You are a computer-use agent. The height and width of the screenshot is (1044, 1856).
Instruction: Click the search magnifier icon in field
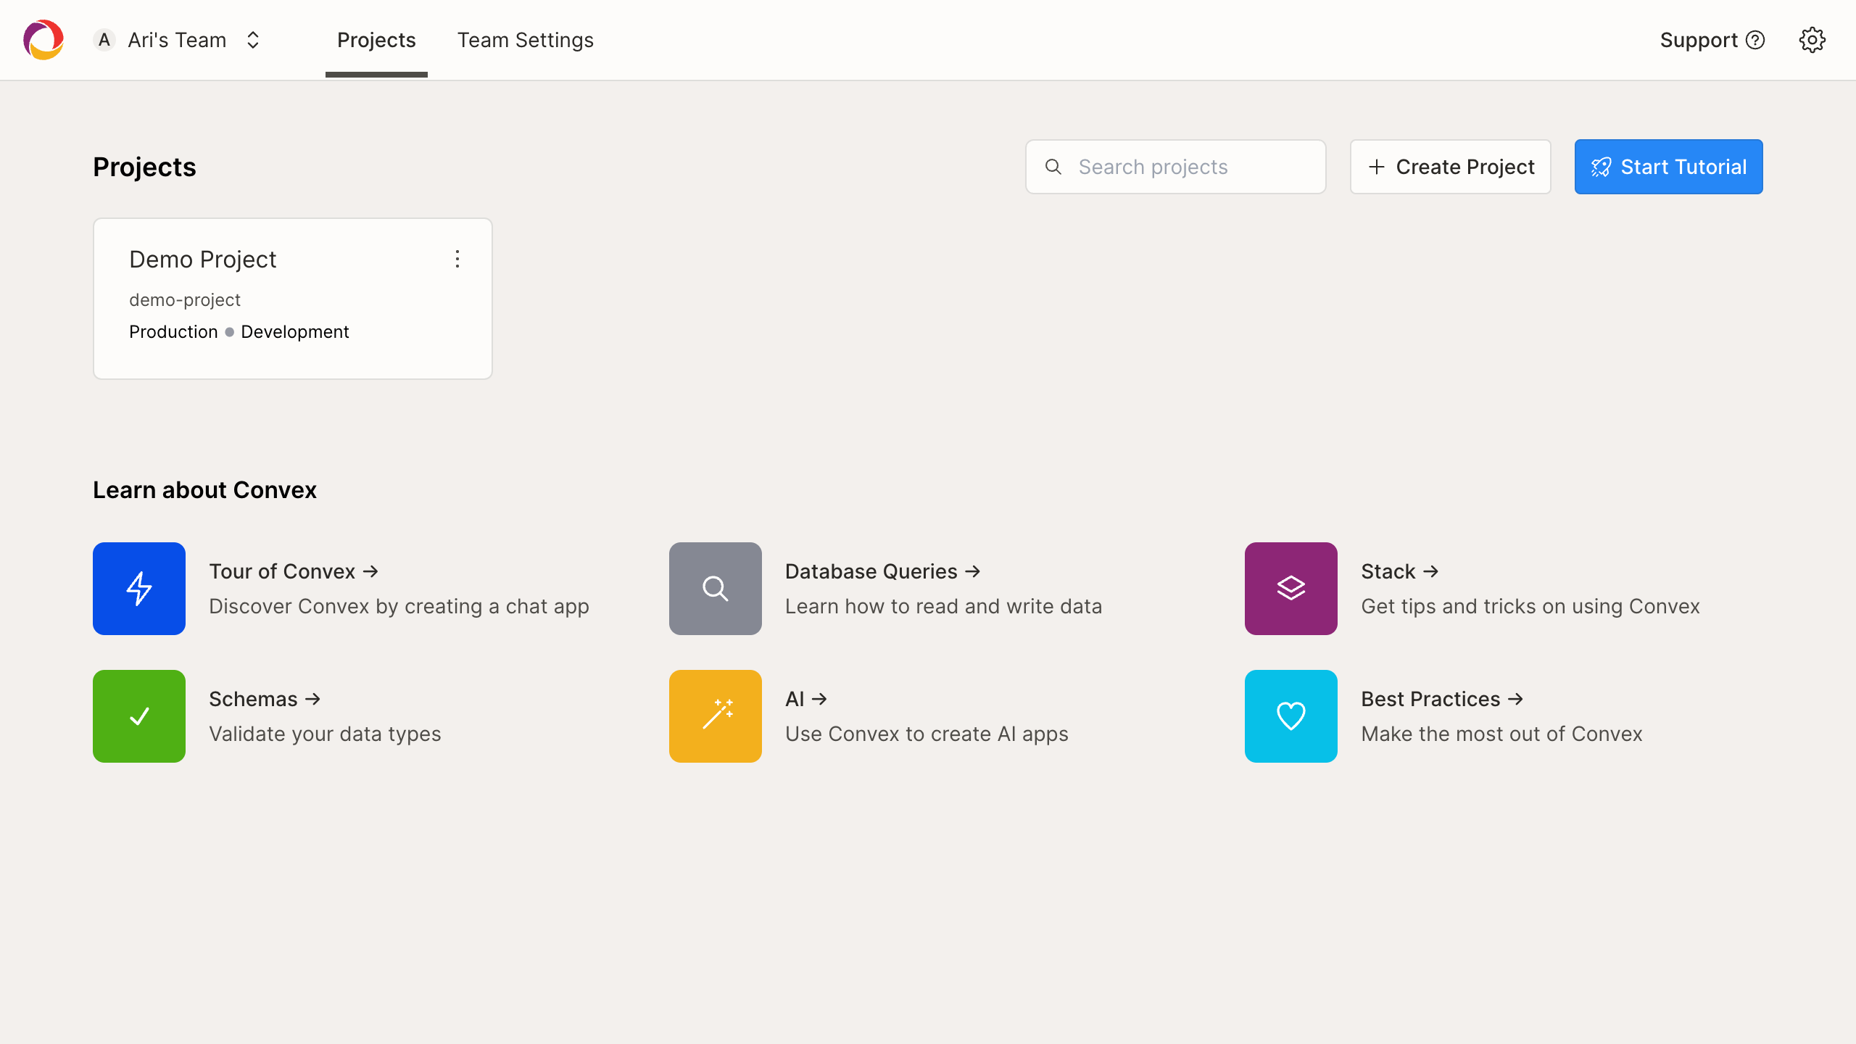click(x=1053, y=167)
